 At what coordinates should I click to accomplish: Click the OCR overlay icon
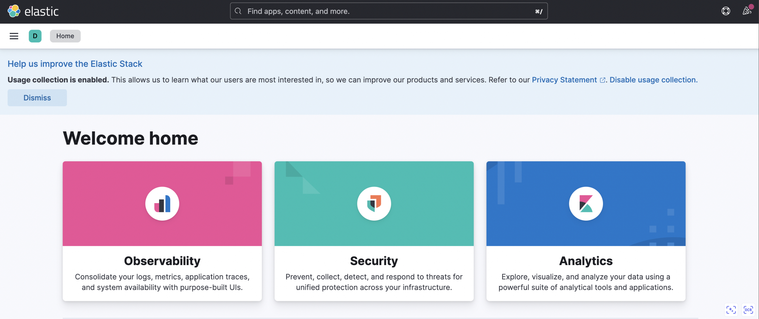748,310
